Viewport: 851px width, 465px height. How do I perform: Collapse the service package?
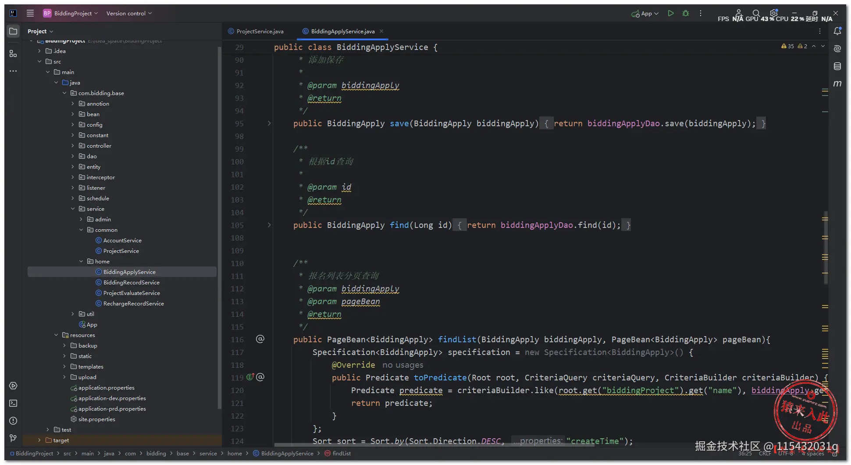click(x=73, y=209)
